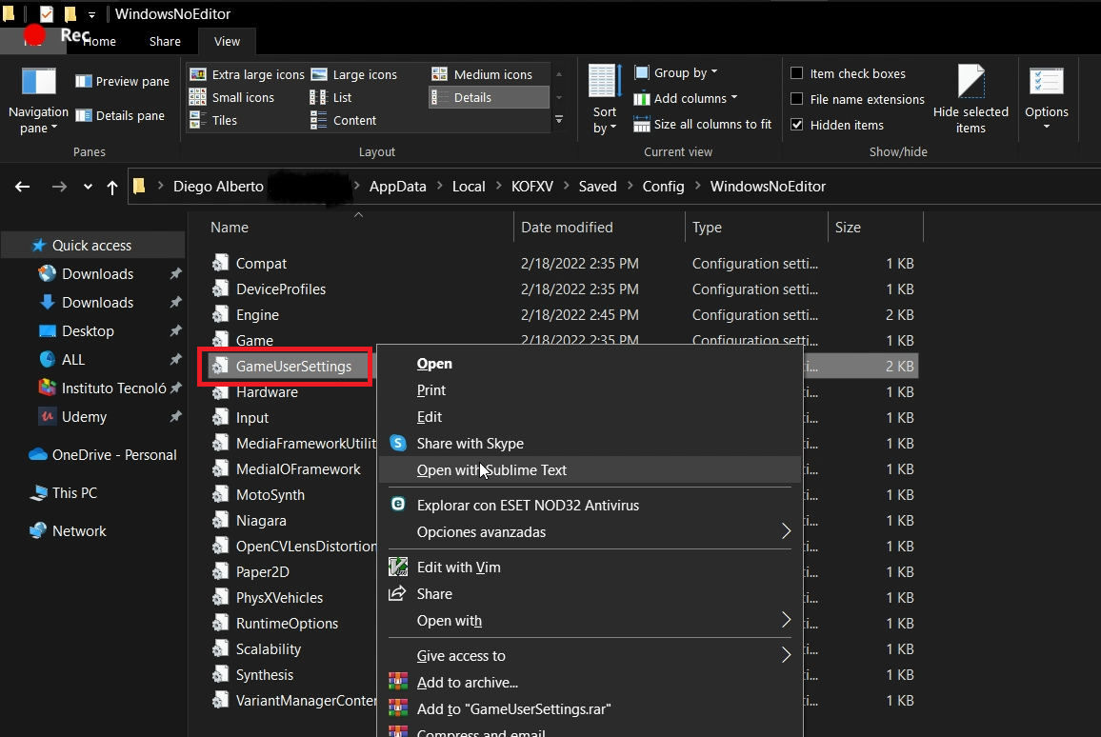Choose Open with Sublime Text
Viewport: 1101px width, 737px height.
click(491, 470)
